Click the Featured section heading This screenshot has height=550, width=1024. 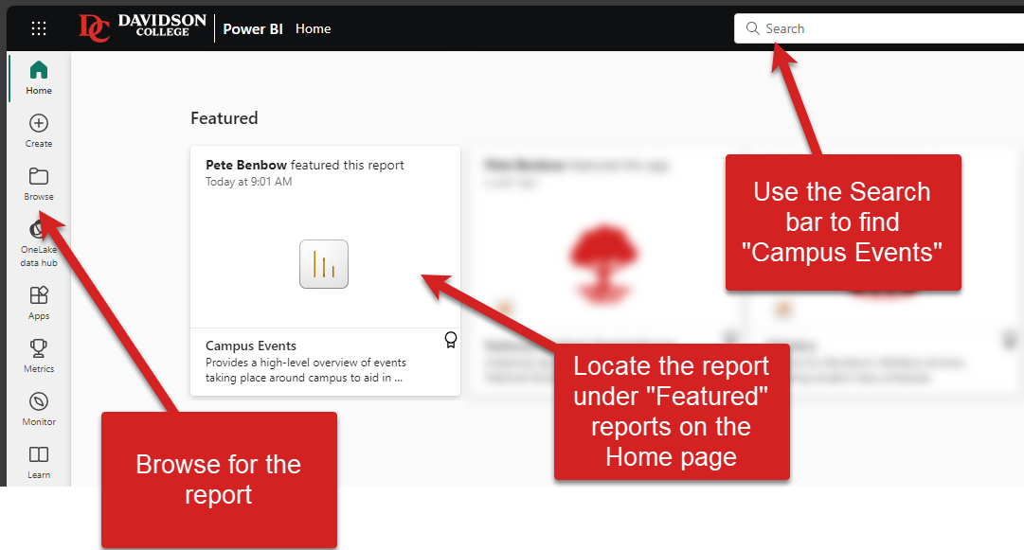pos(224,118)
